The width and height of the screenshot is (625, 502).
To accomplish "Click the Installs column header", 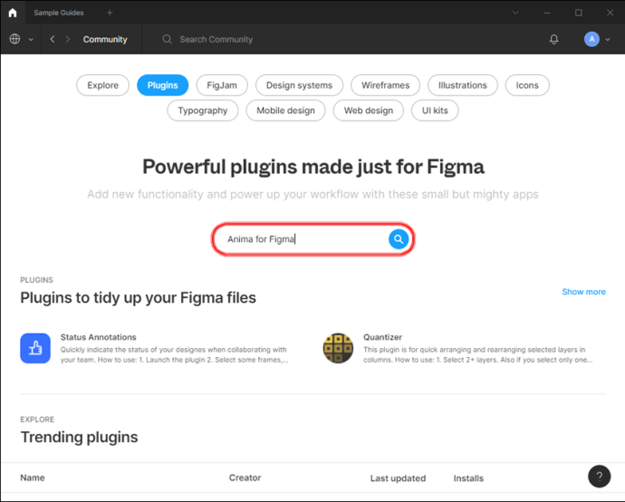I will (x=468, y=478).
